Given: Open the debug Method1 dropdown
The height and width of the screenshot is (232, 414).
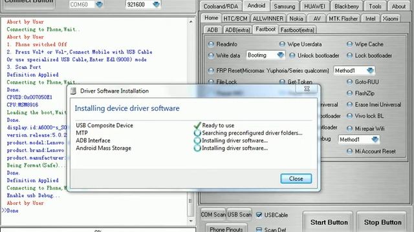Looking at the screenshot, I should [x=375, y=139].
